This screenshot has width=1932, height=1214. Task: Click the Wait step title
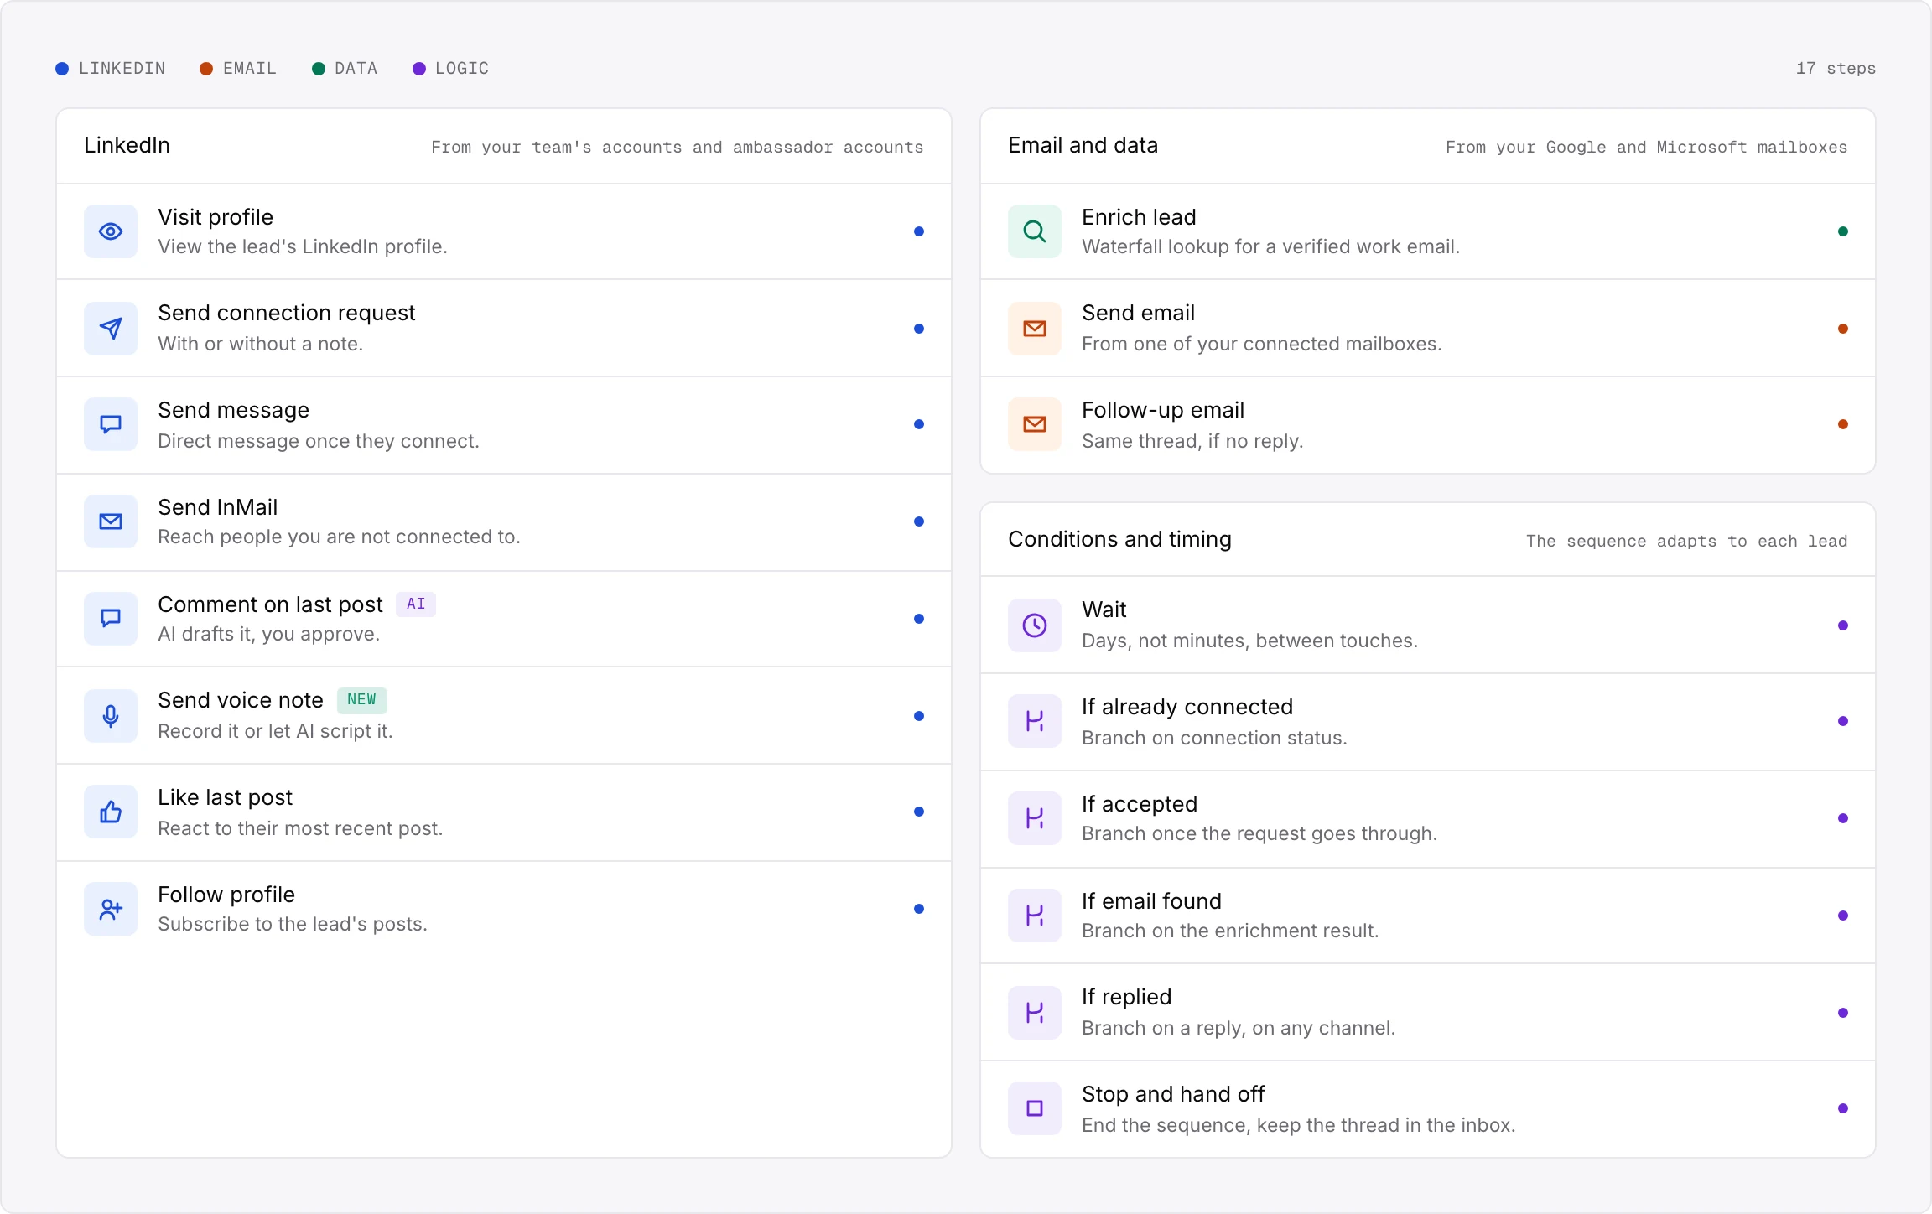click(x=1104, y=610)
